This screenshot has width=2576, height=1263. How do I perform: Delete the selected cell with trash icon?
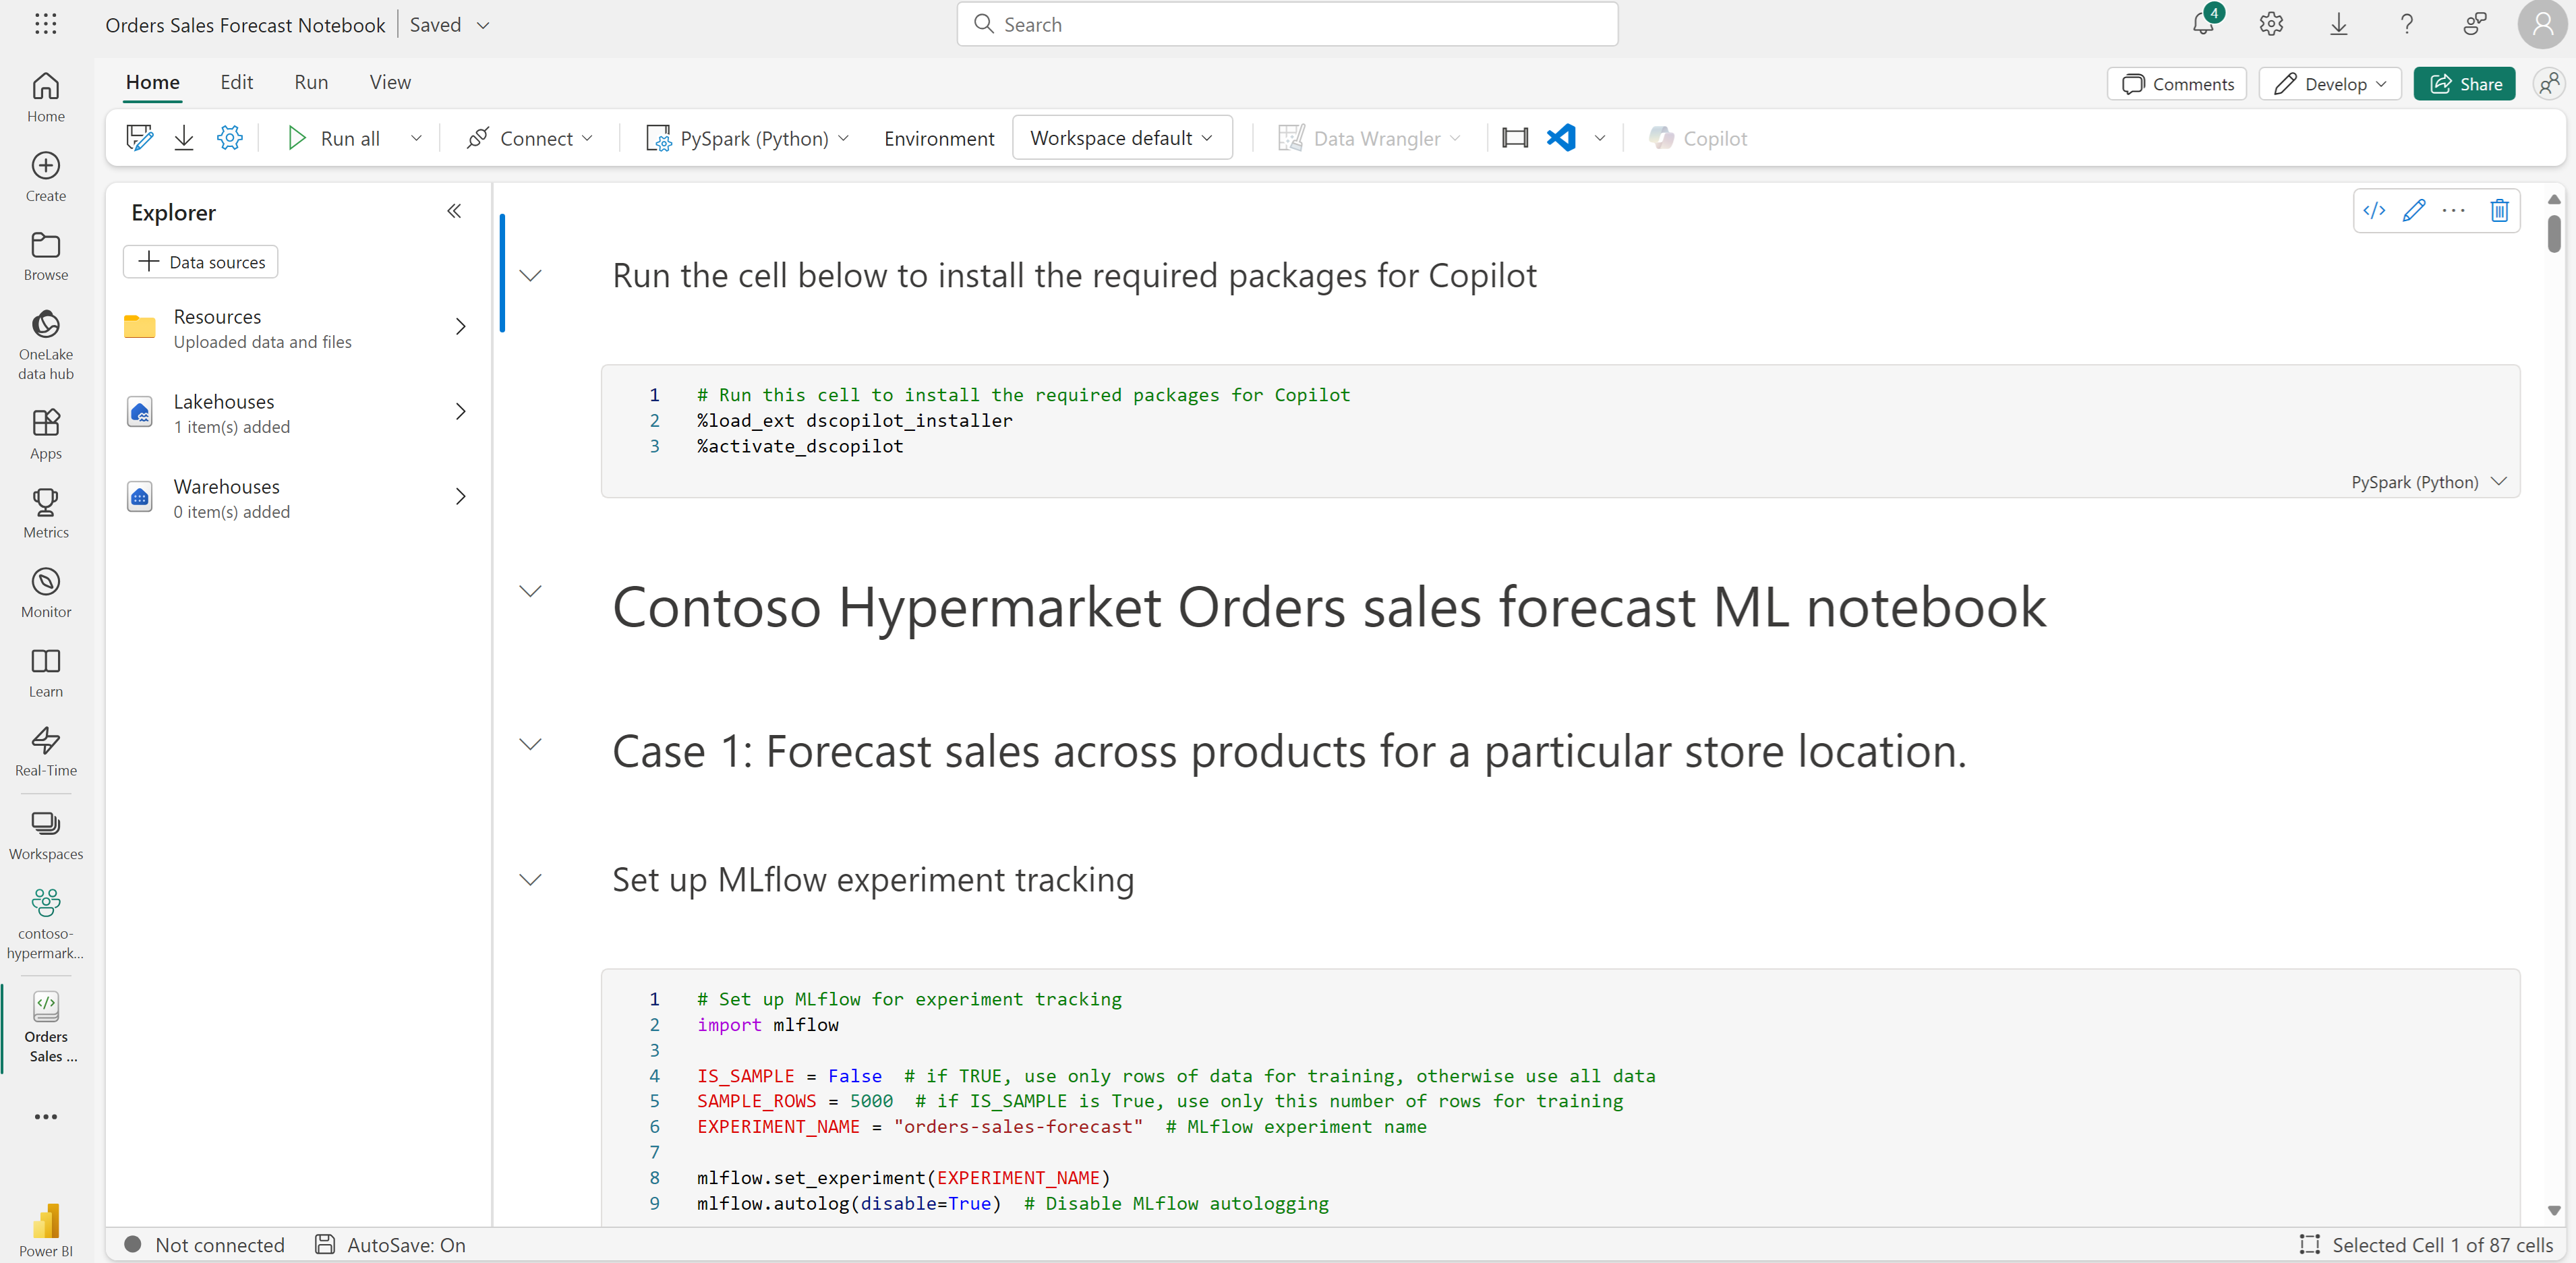tap(2499, 210)
